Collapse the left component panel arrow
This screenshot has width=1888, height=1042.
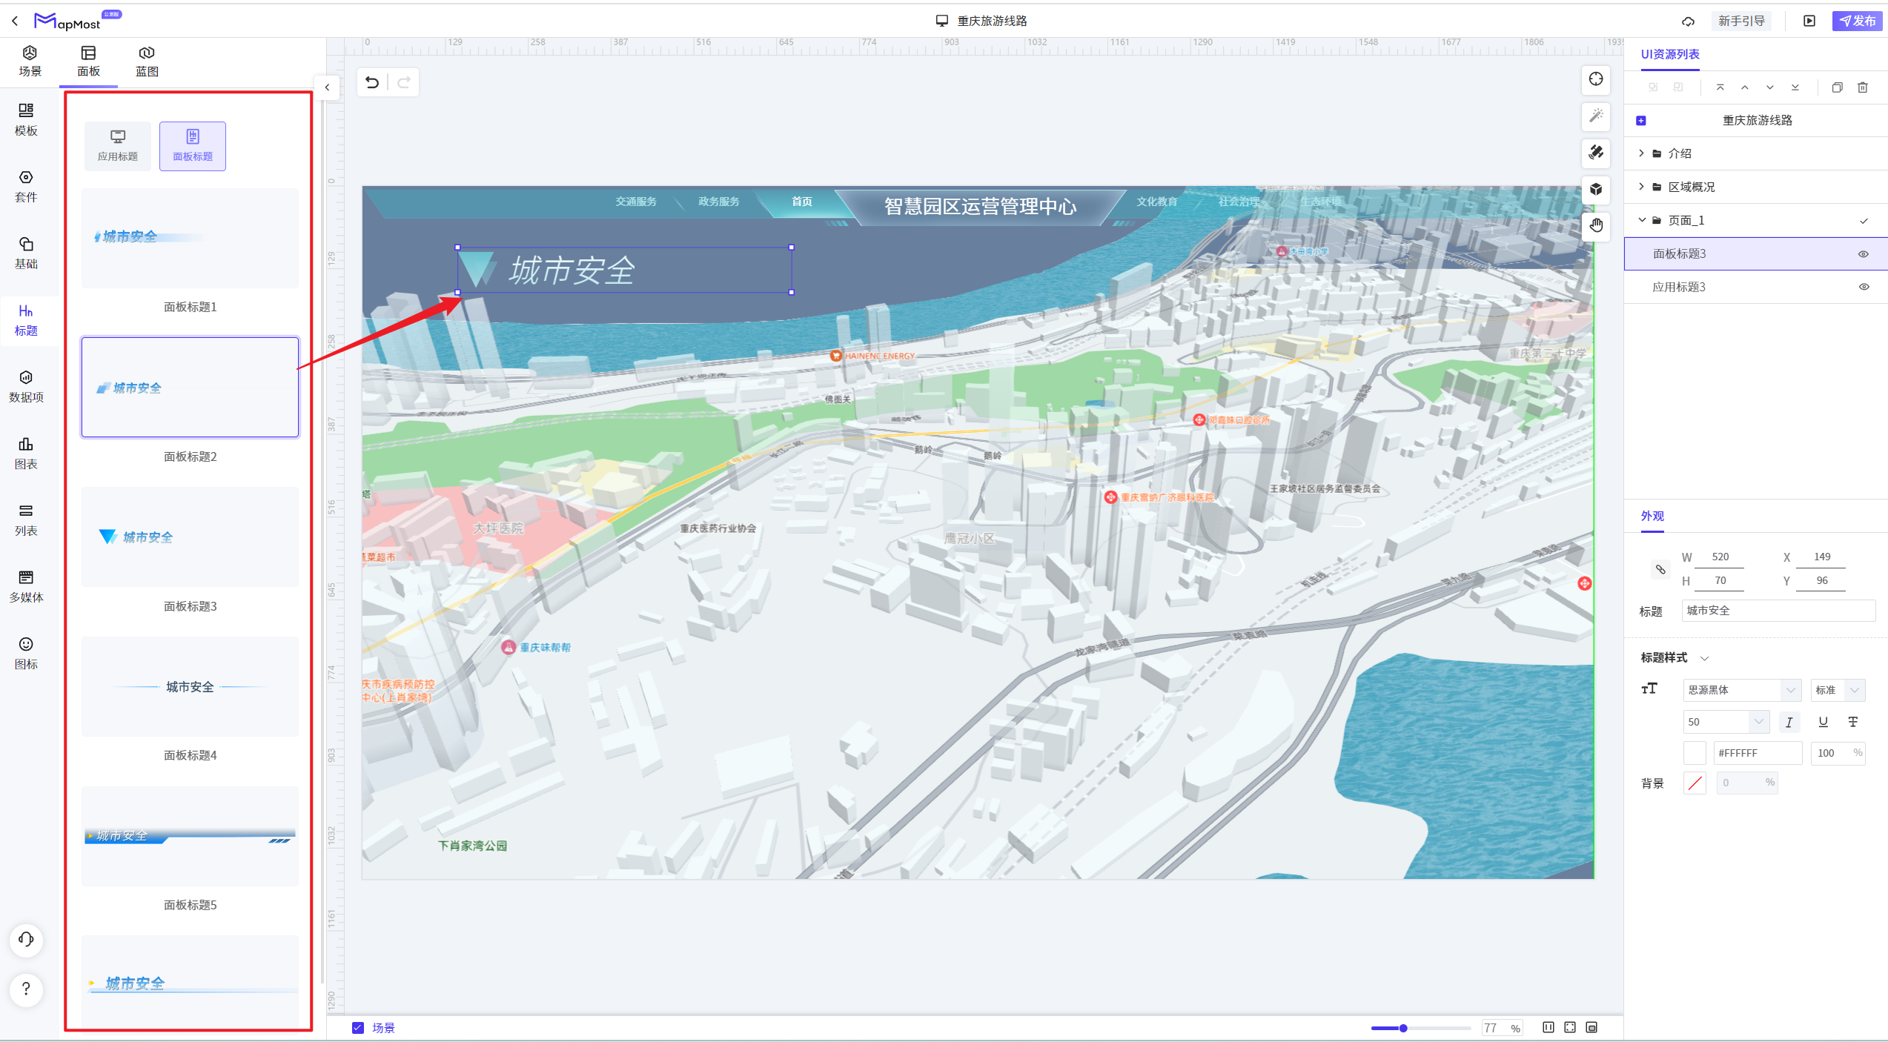[327, 87]
